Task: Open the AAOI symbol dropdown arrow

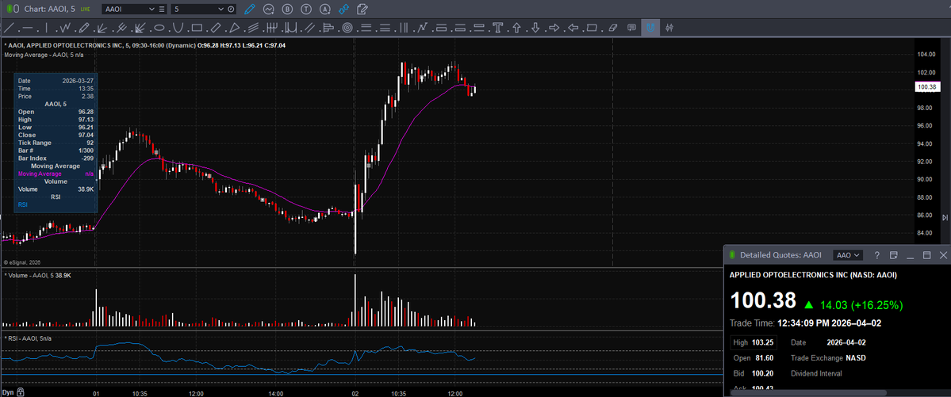Action: [x=151, y=10]
